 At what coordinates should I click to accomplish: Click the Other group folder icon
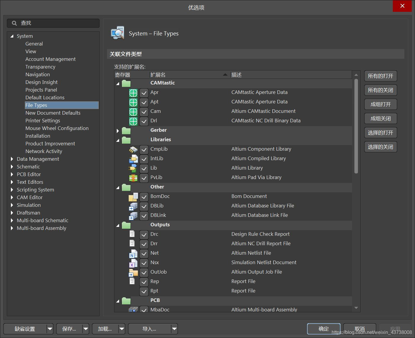126,187
